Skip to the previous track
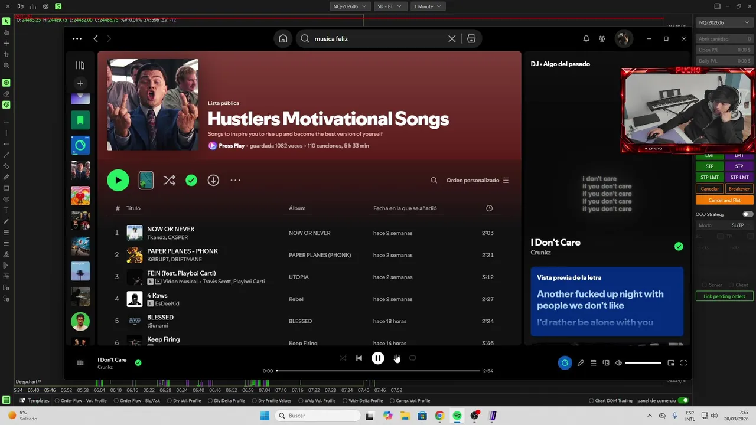Image resolution: width=756 pixels, height=425 pixels. click(x=359, y=358)
